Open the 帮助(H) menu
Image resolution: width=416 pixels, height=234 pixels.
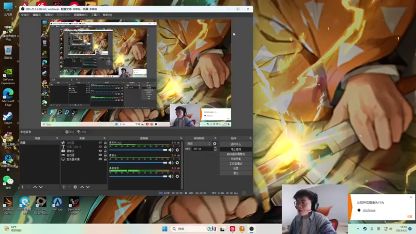tap(107, 15)
